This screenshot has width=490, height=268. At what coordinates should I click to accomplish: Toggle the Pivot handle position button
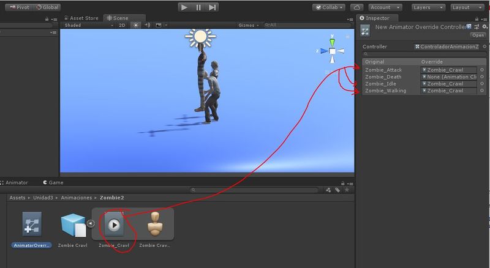click(19, 7)
